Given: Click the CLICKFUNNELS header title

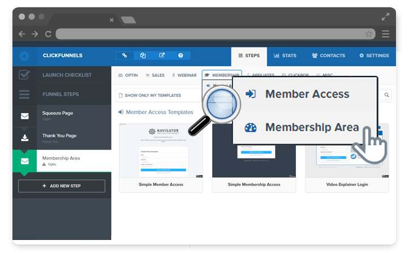Looking at the screenshot, I should point(63,55).
